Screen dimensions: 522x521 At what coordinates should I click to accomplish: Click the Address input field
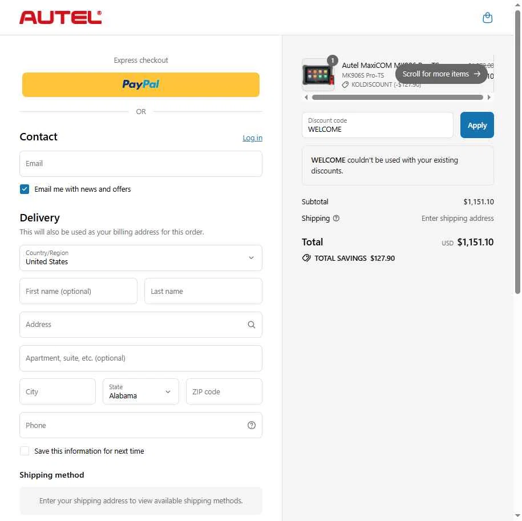click(141, 325)
